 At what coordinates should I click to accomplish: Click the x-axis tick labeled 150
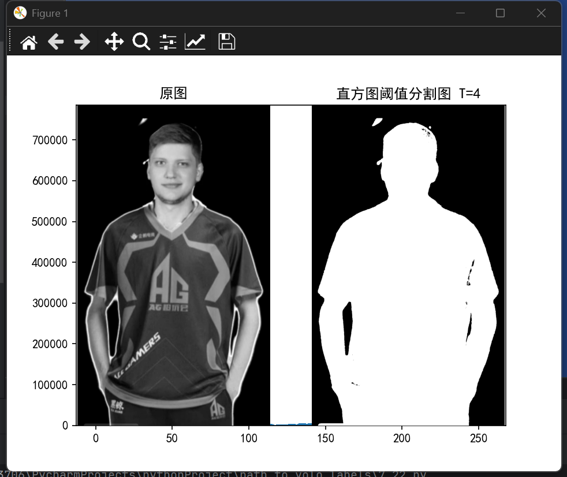(x=326, y=438)
